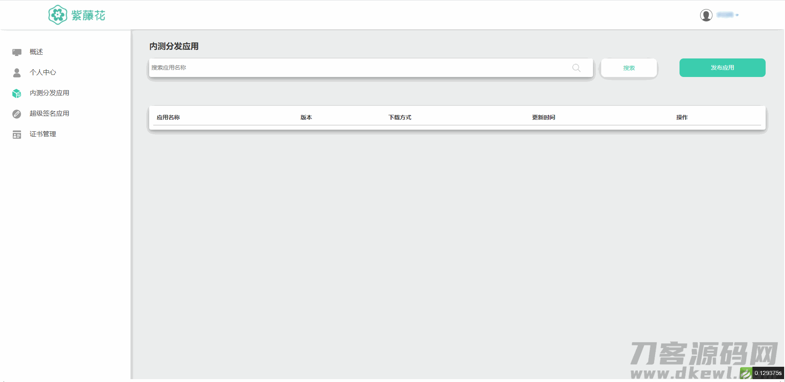Click the 更新时间 column header

(x=543, y=117)
